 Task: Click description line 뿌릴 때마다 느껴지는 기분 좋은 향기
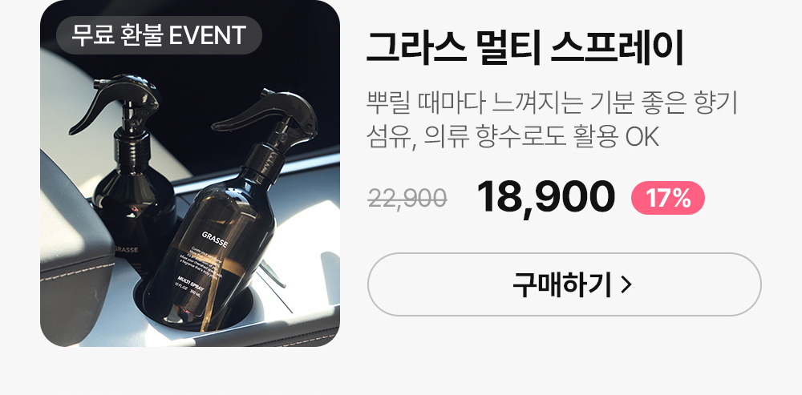(552, 103)
